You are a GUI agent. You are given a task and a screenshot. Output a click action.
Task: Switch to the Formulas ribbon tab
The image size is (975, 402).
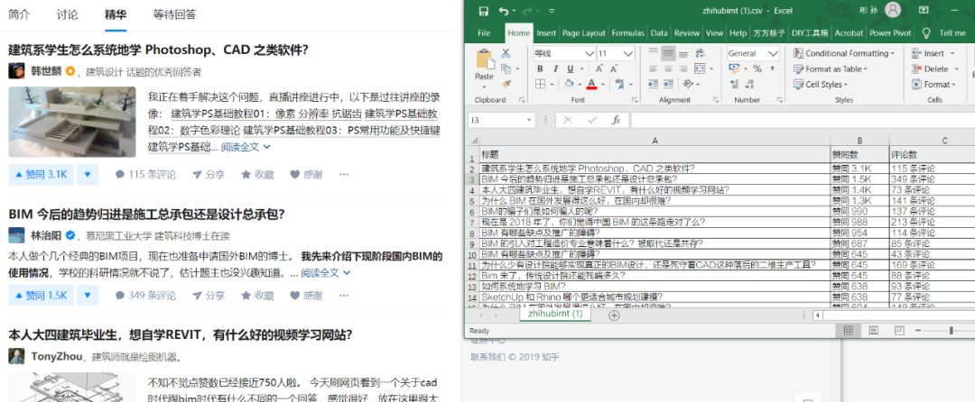(x=627, y=32)
